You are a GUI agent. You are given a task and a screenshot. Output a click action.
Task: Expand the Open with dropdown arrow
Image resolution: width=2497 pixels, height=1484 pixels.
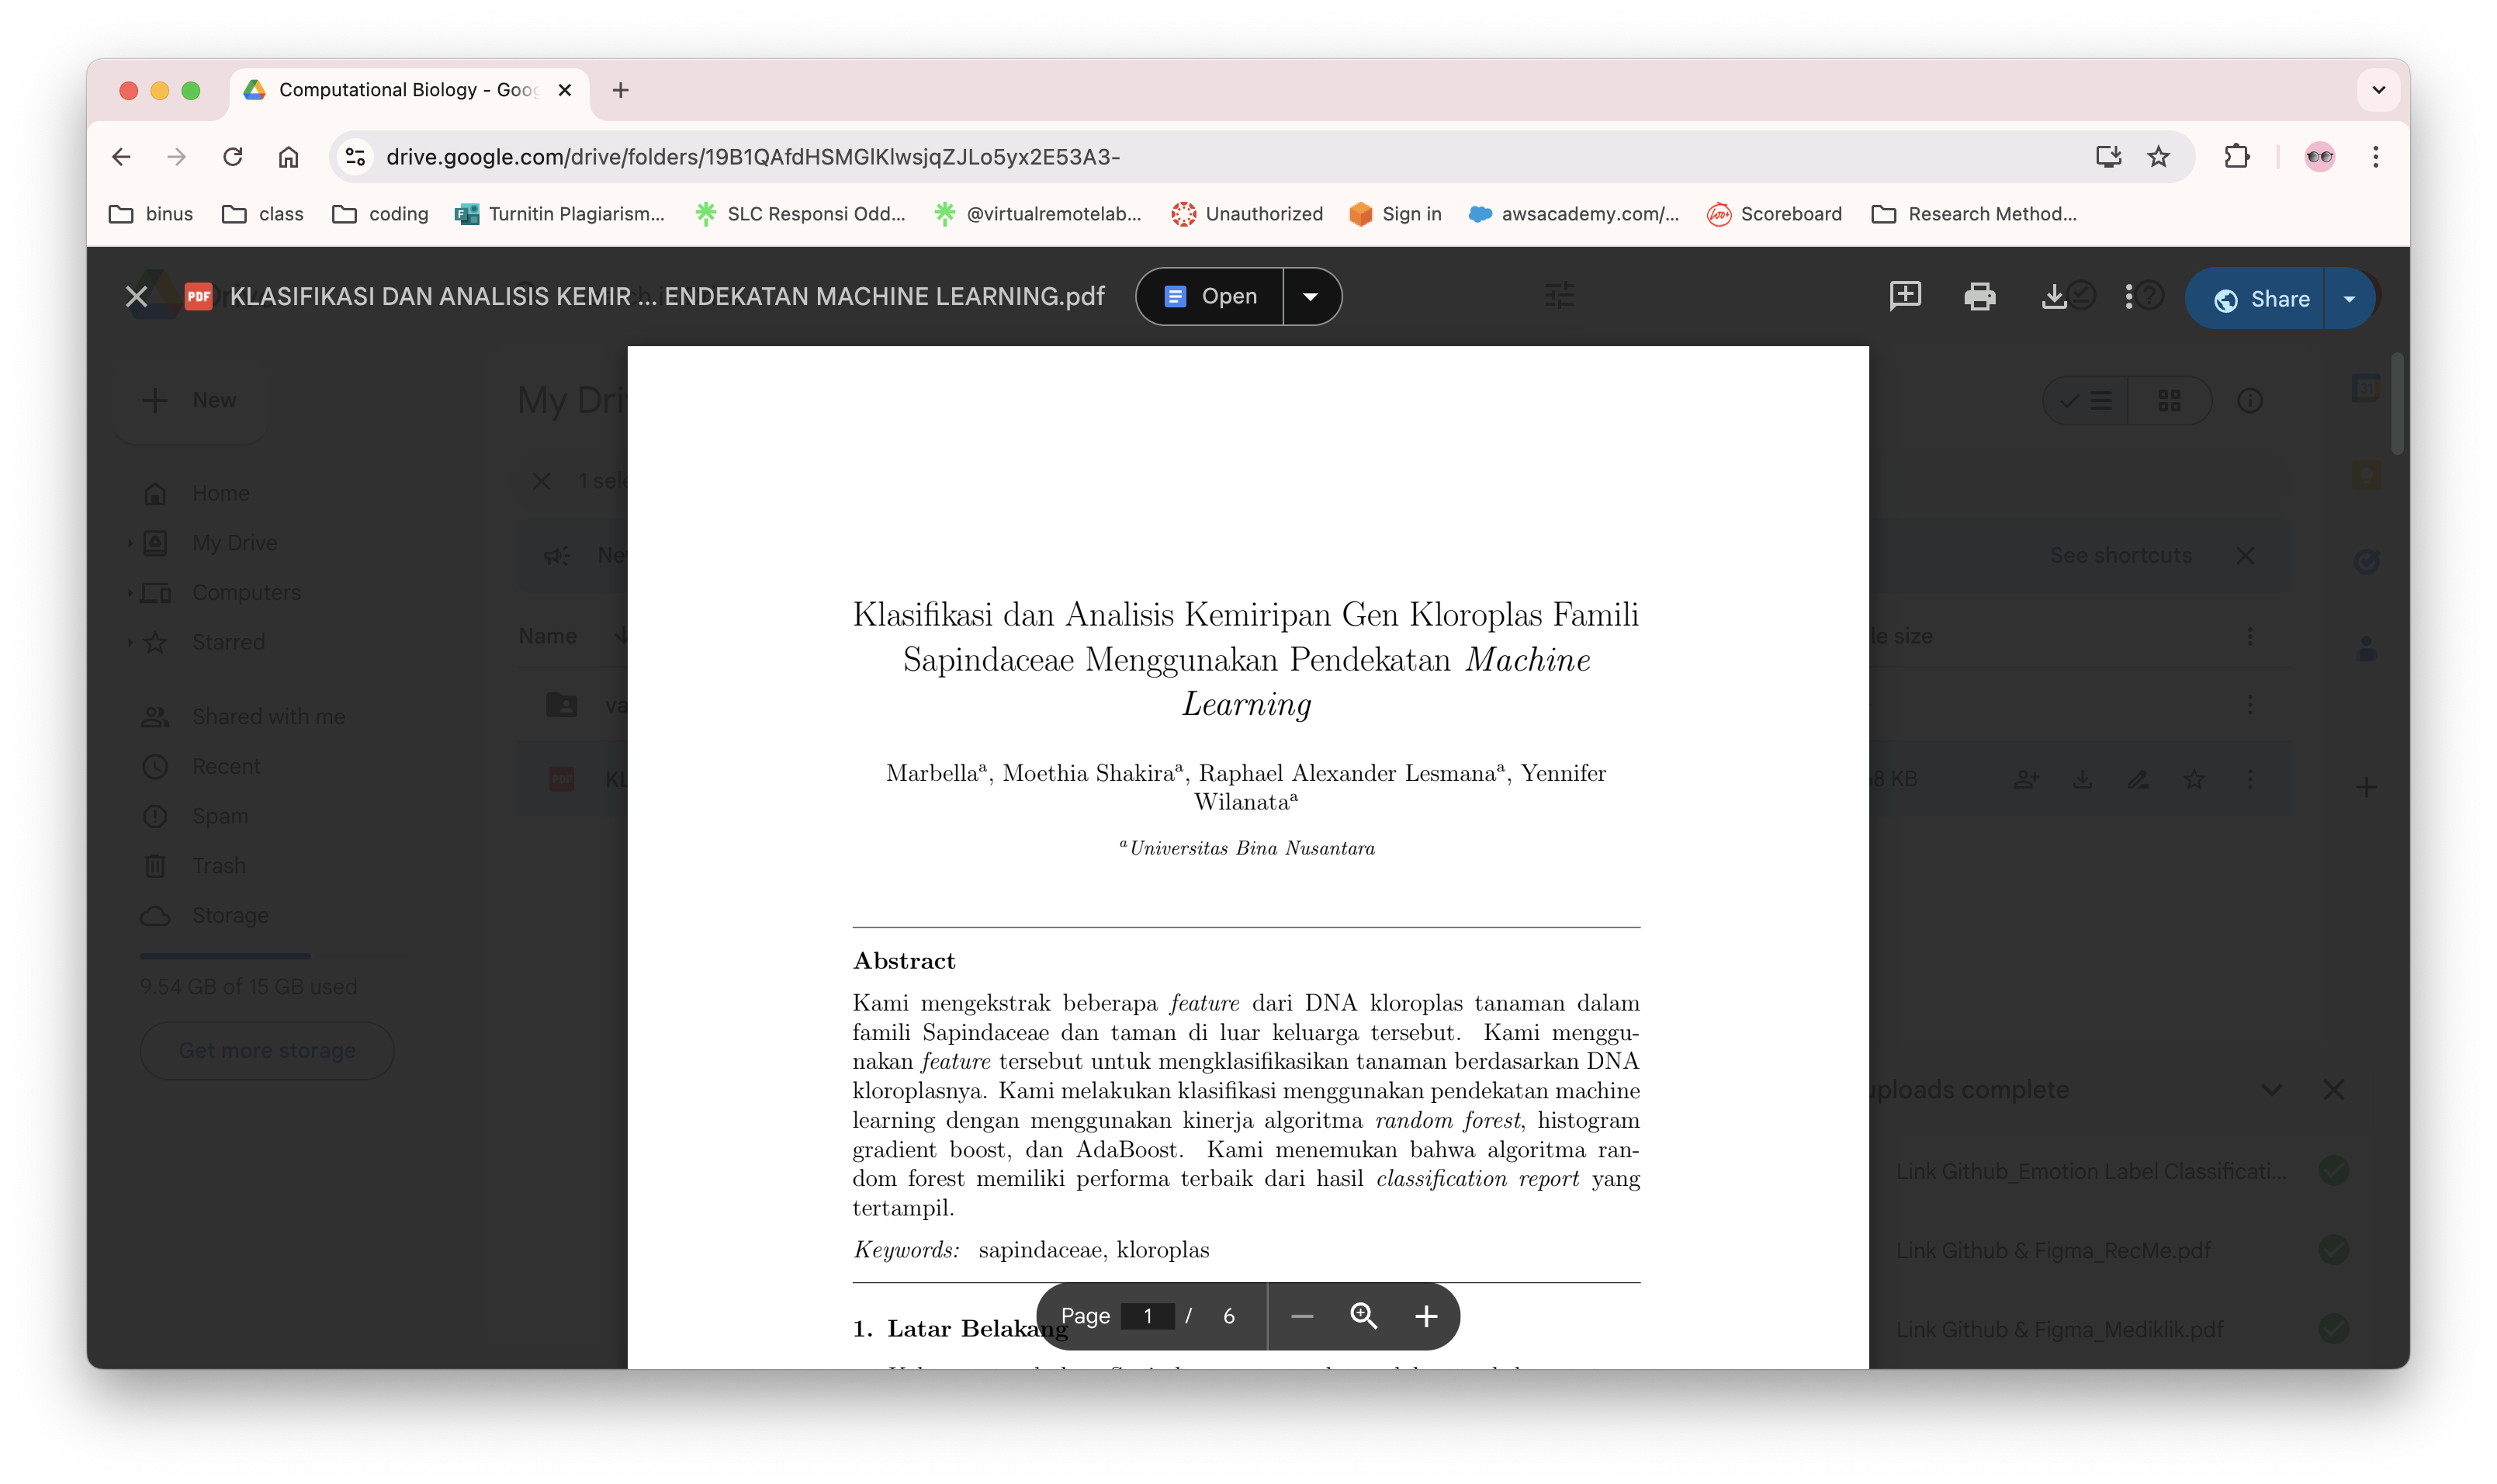[x=1311, y=297]
